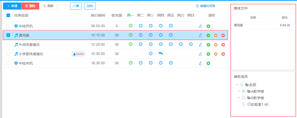Pause the 午间休息音乐 task
The height and width of the screenshot is (118, 297).
pos(215,45)
